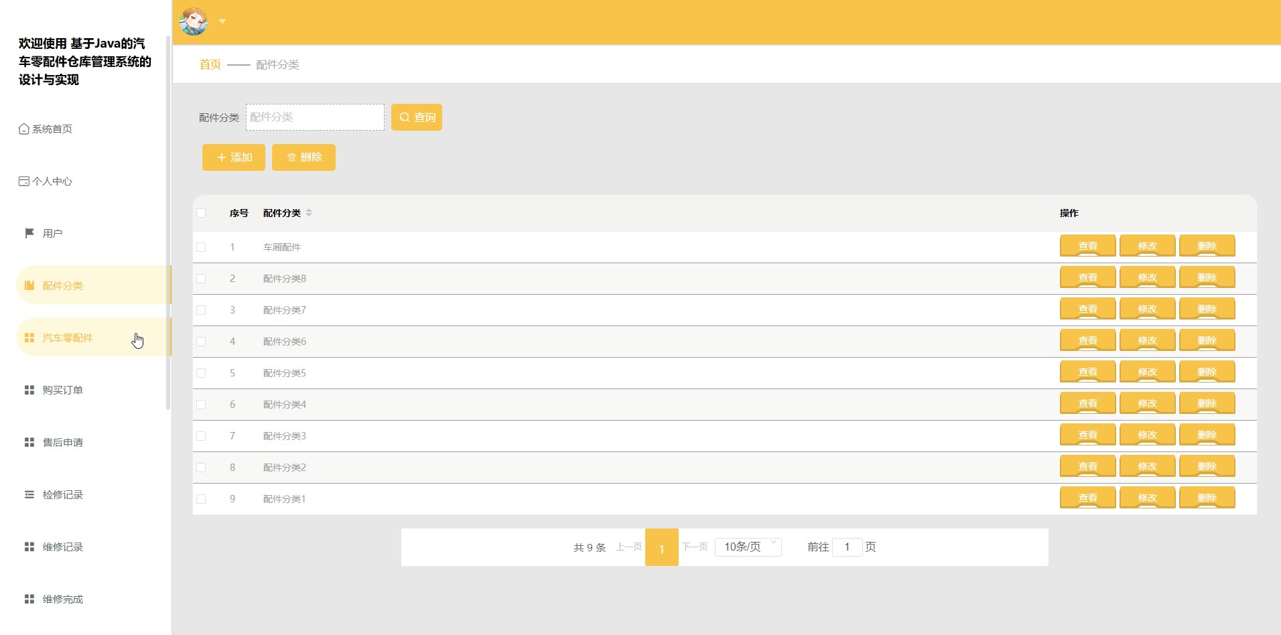
Task: Click the 配件分类 search input field
Action: tap(315, 117)
